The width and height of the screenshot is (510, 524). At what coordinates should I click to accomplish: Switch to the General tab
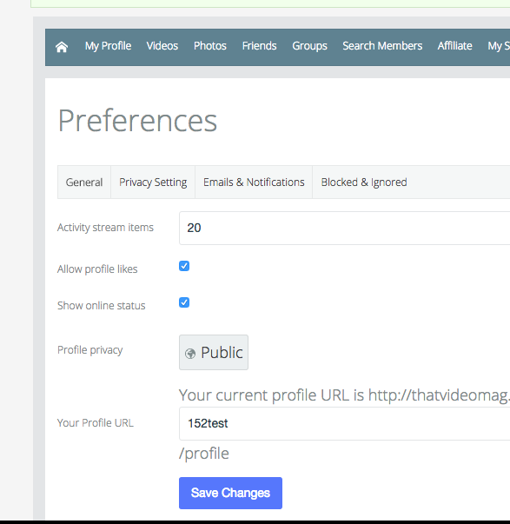click(84, 182)
